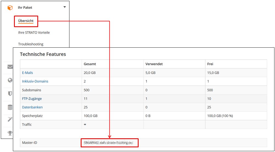
Task: Click the 20,0 GB E-Mails total
Action: tap(90, 73)
